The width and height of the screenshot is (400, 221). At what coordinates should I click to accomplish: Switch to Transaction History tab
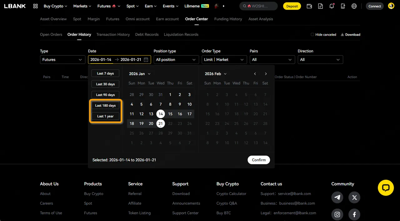pos(113,34)
